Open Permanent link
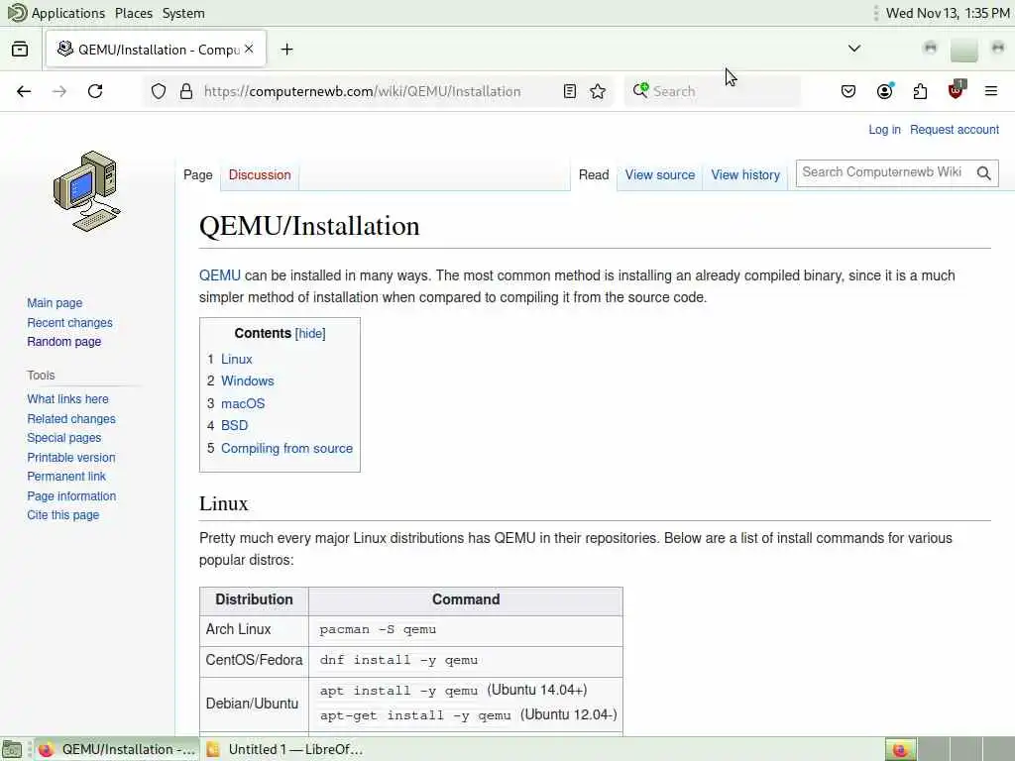1015x761 pixels. point(66,477)
